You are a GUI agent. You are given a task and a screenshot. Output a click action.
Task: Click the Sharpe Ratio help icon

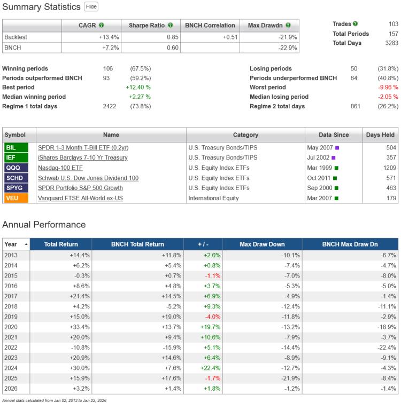[170, 25]
